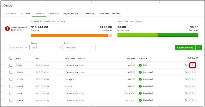Click the Amount column header
Screen dimensions: 205x107
[131, 58]
